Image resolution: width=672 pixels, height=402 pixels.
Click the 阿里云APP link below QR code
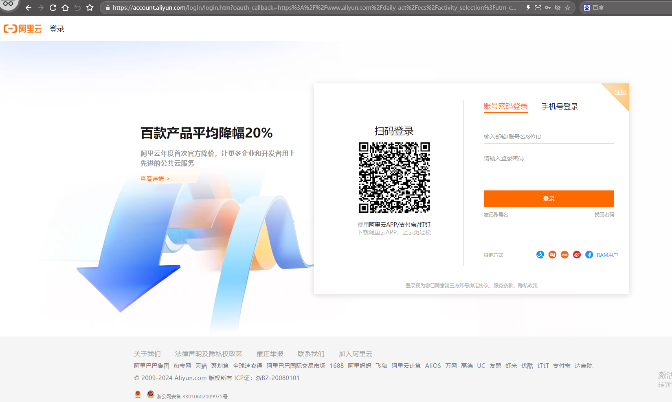383,225
